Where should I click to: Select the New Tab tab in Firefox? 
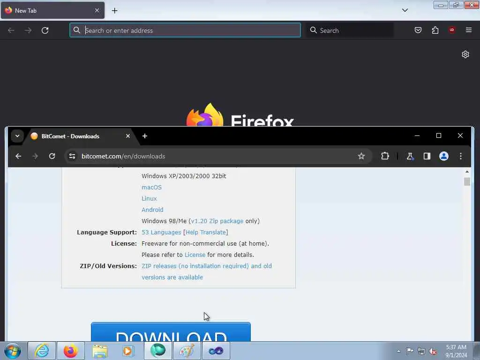(x=52, y=10)
